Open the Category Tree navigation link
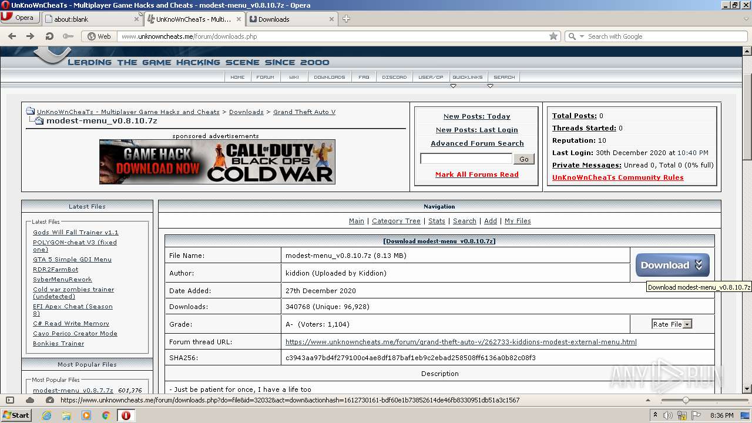The image size is (752, 423). pyautogui.click(x=396, y=221)
